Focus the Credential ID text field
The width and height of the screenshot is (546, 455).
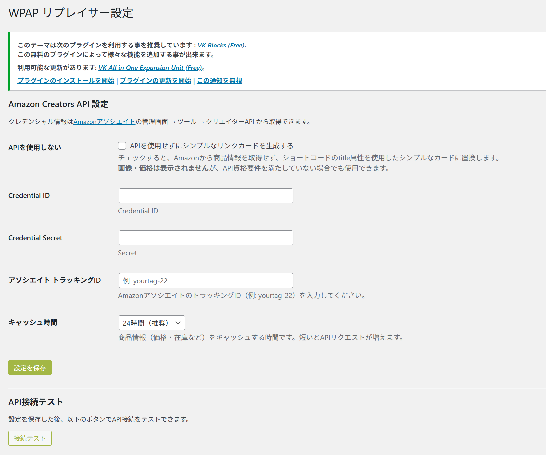[x=206, y=196]
